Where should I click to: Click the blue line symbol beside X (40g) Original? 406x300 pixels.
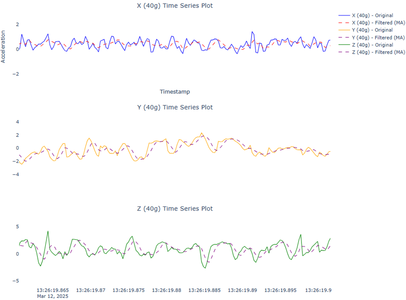[x=345, y=15]
